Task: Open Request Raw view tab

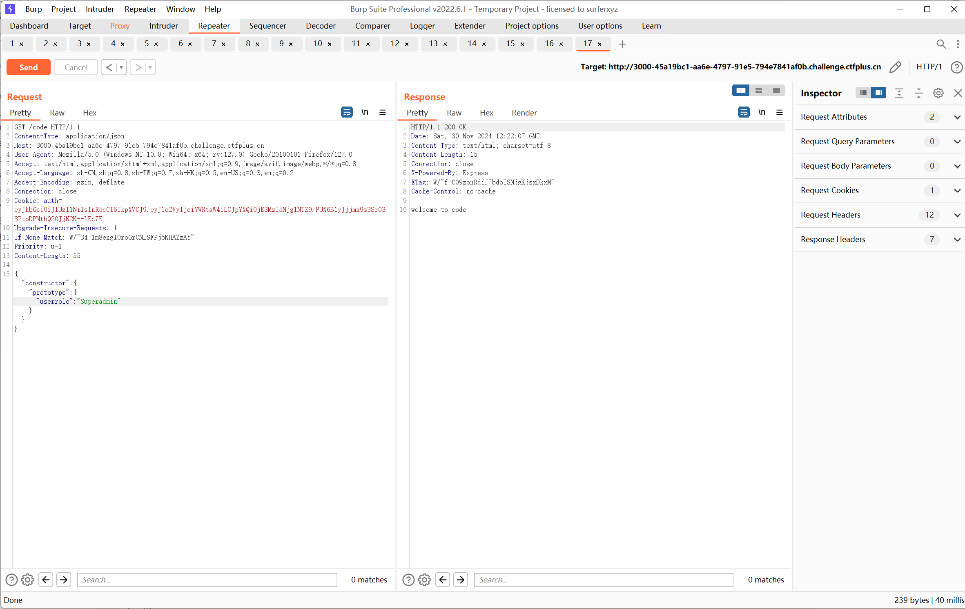Action: pyautogui.click(x=57, y=113)
